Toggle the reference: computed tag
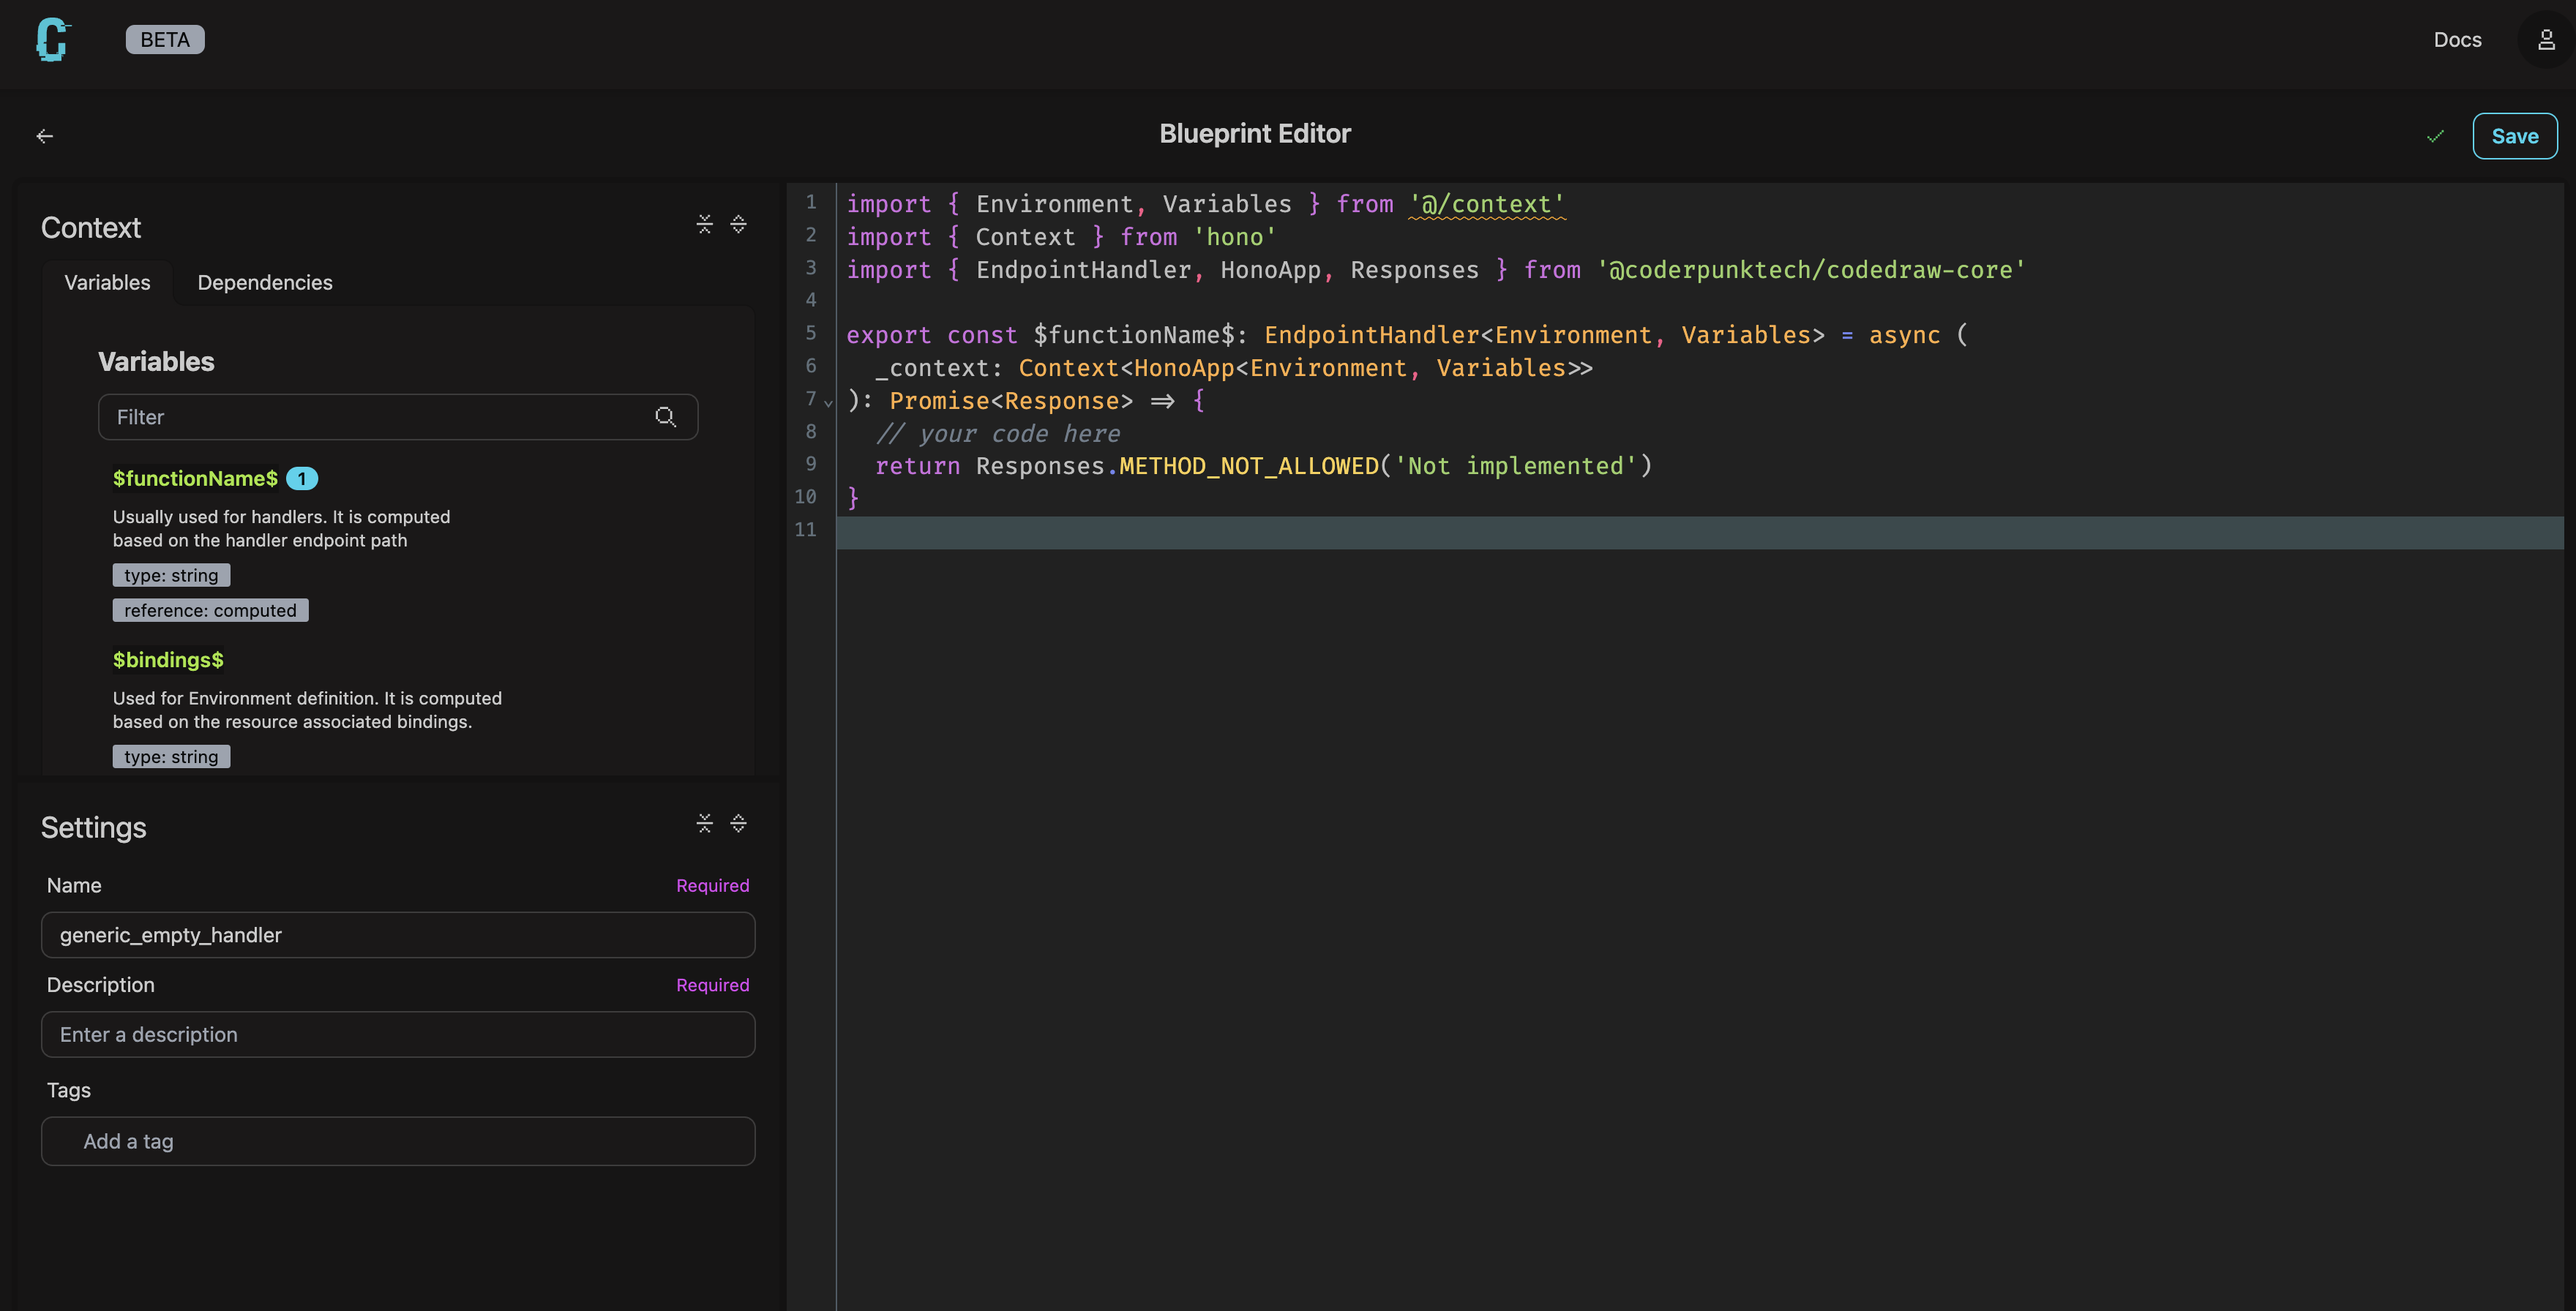This screenshot has height=1311, width=2576. (x=210, y=609)
